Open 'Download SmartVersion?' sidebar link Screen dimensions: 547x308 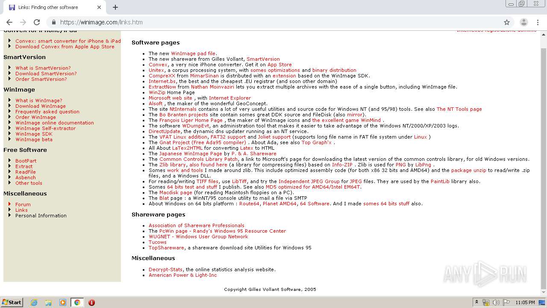coord(46,74)
